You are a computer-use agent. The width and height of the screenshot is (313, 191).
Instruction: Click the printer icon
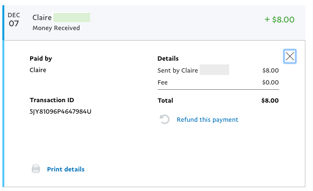[36, 169]
